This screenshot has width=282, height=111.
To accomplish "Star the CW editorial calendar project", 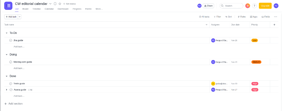I will pyautogui.click(x=60, y=4).
